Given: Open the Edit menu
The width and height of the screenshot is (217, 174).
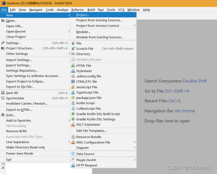Looking at the screenshot, I should tap(12, 10).
